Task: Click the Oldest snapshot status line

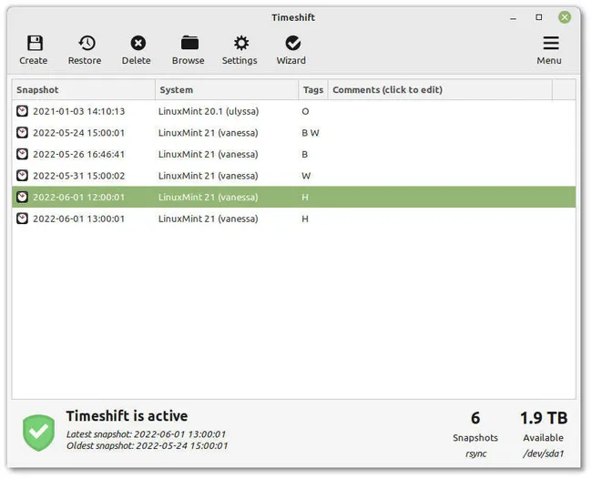Action: pyautogui.click(x=147, y=446)
